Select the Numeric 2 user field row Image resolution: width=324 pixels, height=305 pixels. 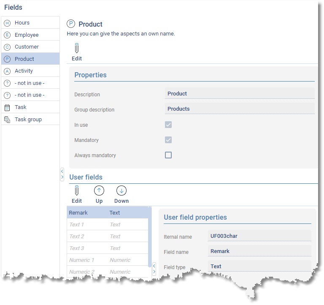pyautogui.click(x=108, y=272)
